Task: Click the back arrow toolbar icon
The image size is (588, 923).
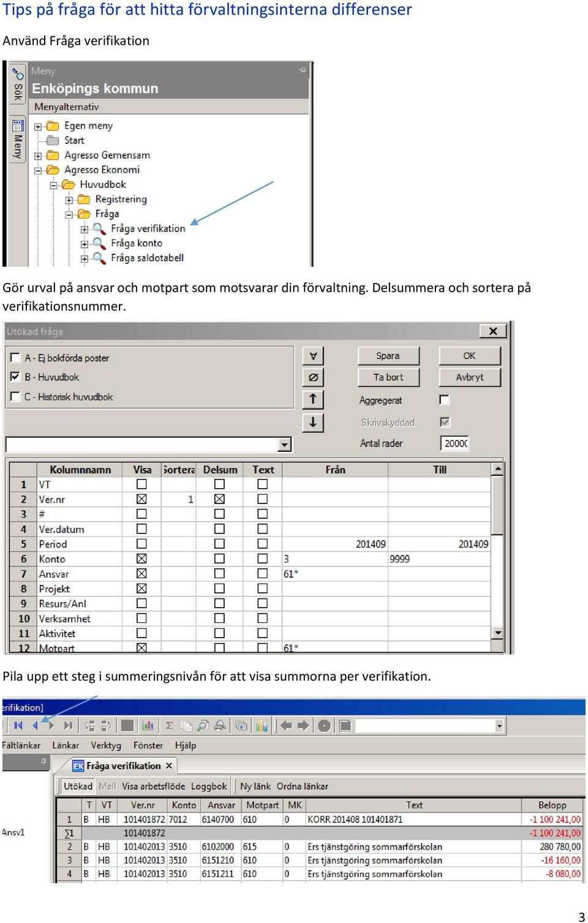Action: (286, 726)
